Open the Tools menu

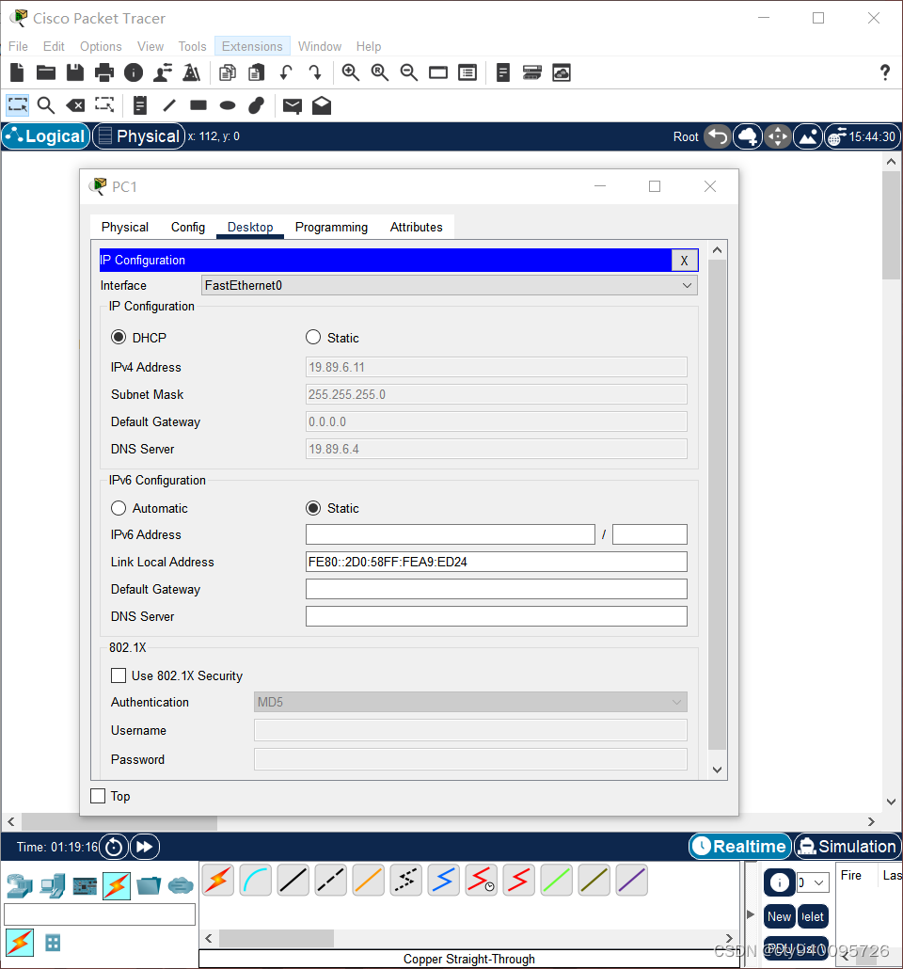click(192, 46)
